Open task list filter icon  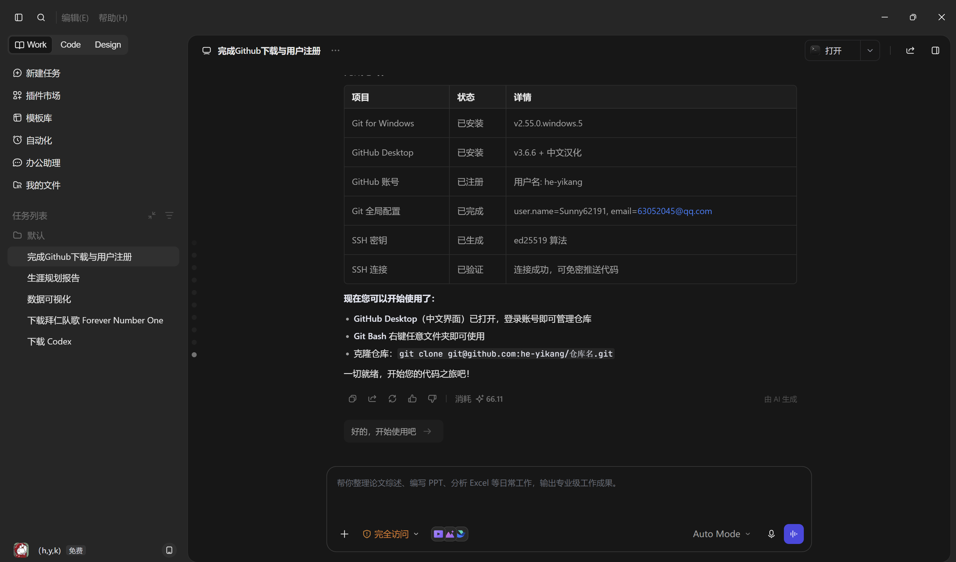(169, 216)
